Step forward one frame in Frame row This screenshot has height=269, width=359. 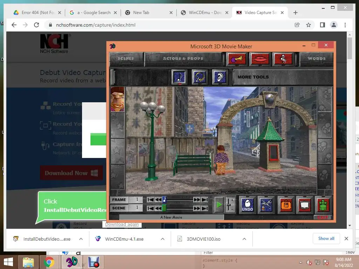[197, 200]
